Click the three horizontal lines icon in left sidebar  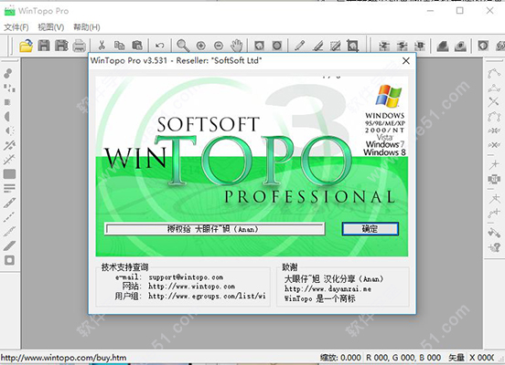[9, 188]
